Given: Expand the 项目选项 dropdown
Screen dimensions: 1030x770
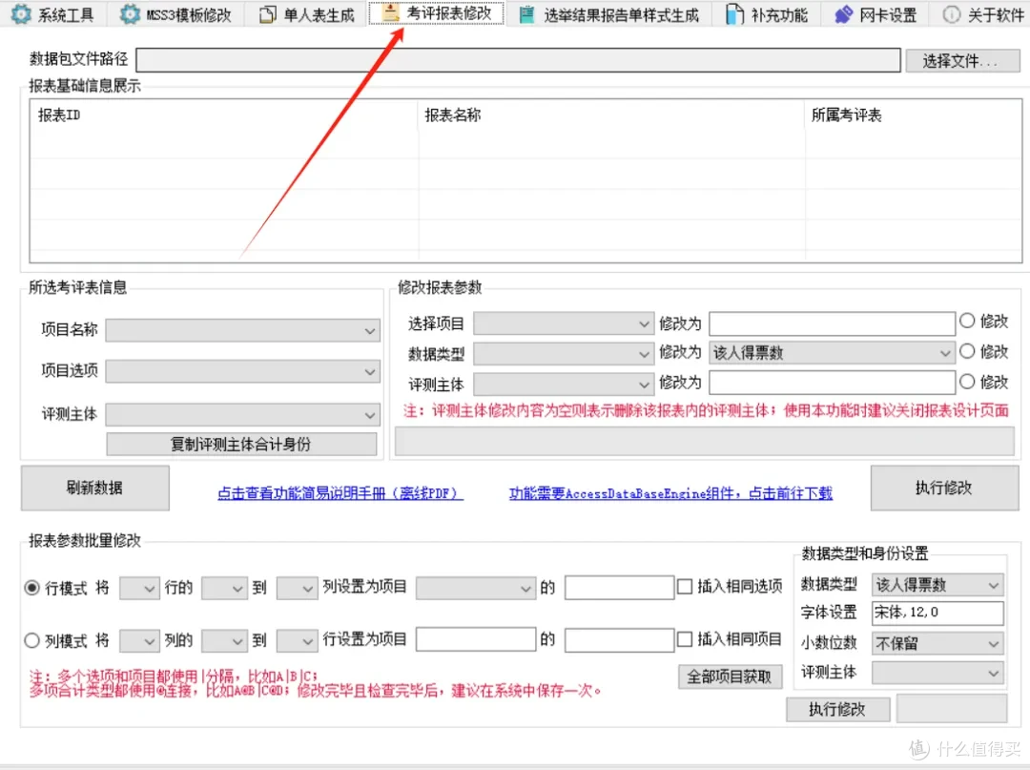Looking at the screenshot, I should 242,371.
